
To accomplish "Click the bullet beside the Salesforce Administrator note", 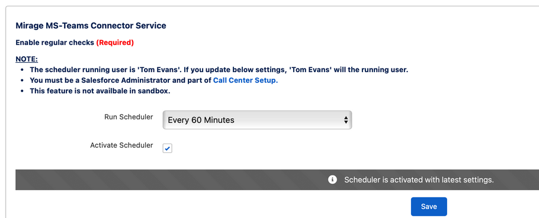I will (23, 80).
